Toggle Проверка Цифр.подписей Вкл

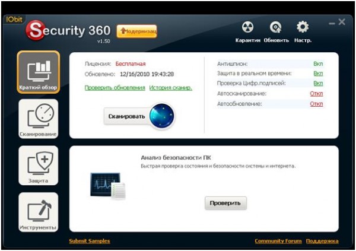click(x=318, y=83)
